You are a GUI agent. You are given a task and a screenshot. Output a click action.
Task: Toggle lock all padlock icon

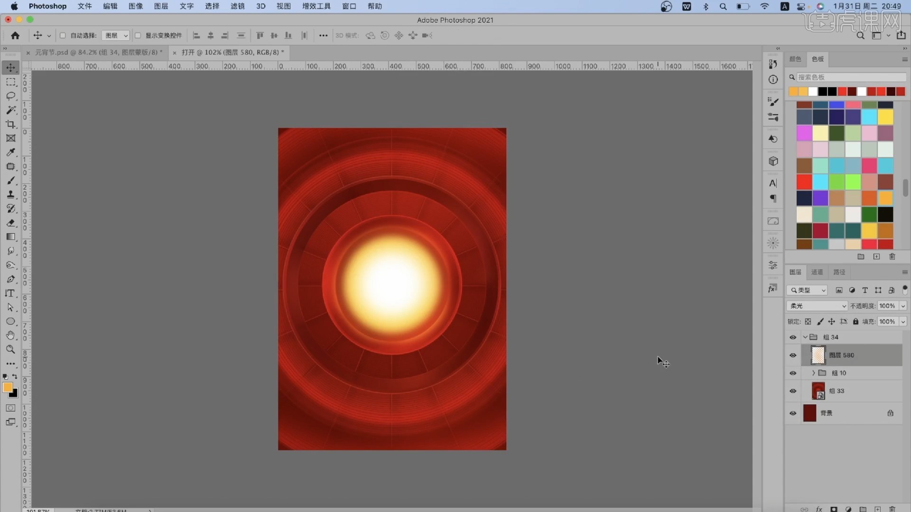(x=855, y=321)
